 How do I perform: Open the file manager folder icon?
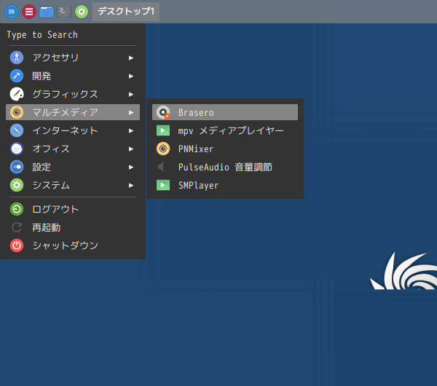click(47, 12)
